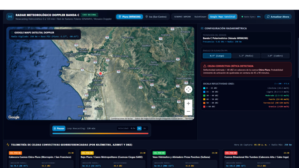Click the 15 - 30 dBZ color swatch
299x168 pixels.
pos(204,92)
